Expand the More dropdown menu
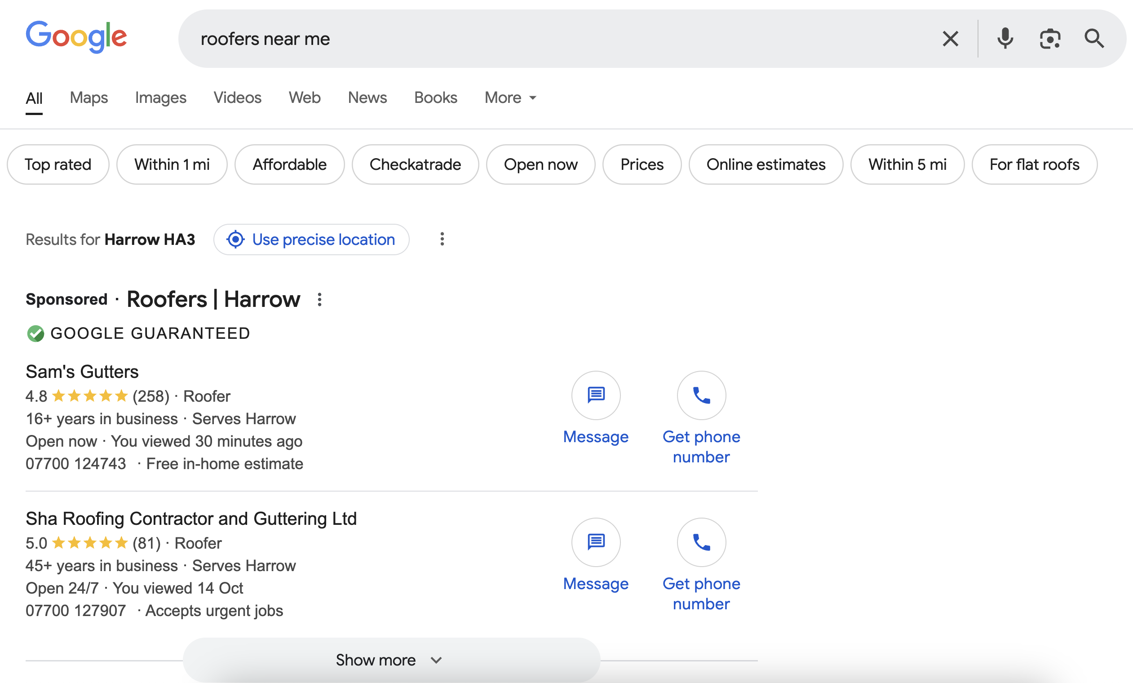The height and width of the screenshot is (683, 1133). tap(510, 98)
